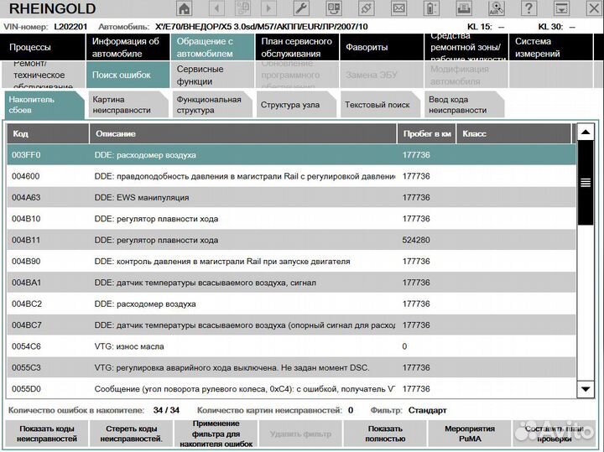Open Средства ремонтной зоны menu
The height and width of the screenshot is (452, 604).
pos(466,47)
